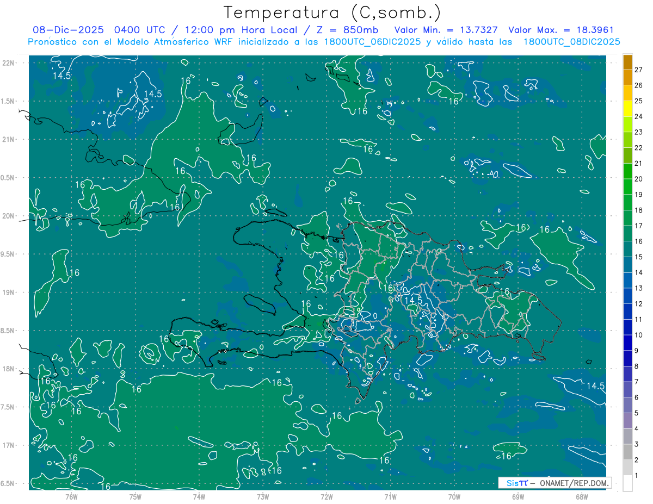
Task: Click the color legend value 15
Action: 639,257
